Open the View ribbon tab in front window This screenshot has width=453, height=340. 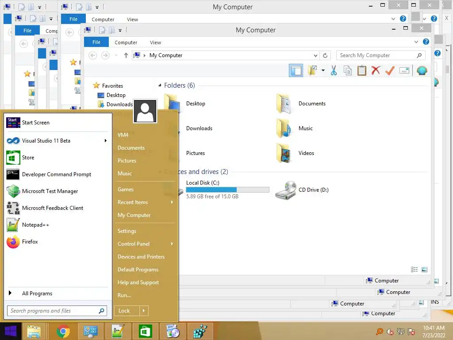[x=155, y=42]
